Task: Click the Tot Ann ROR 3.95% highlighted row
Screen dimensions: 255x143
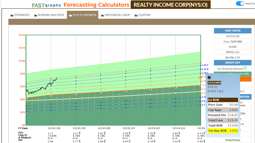Action: coord(223,131)
